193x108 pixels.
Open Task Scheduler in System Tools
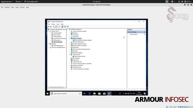click(57, 33)
